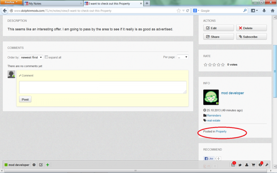Open Reminders category link
277x173 pixels.
[x=214, y=116]
